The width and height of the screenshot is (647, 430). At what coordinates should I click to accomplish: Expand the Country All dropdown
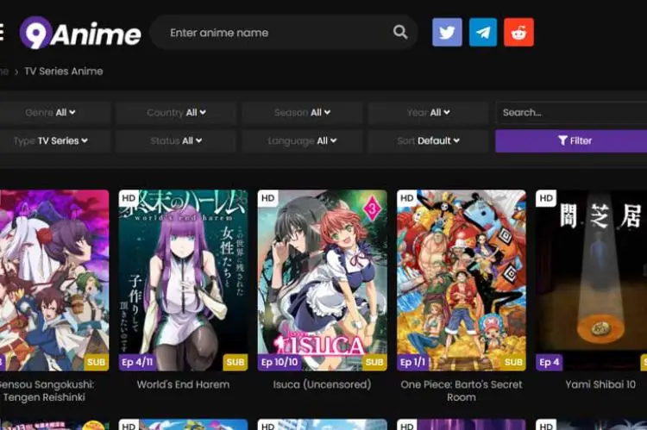[176, 113]
